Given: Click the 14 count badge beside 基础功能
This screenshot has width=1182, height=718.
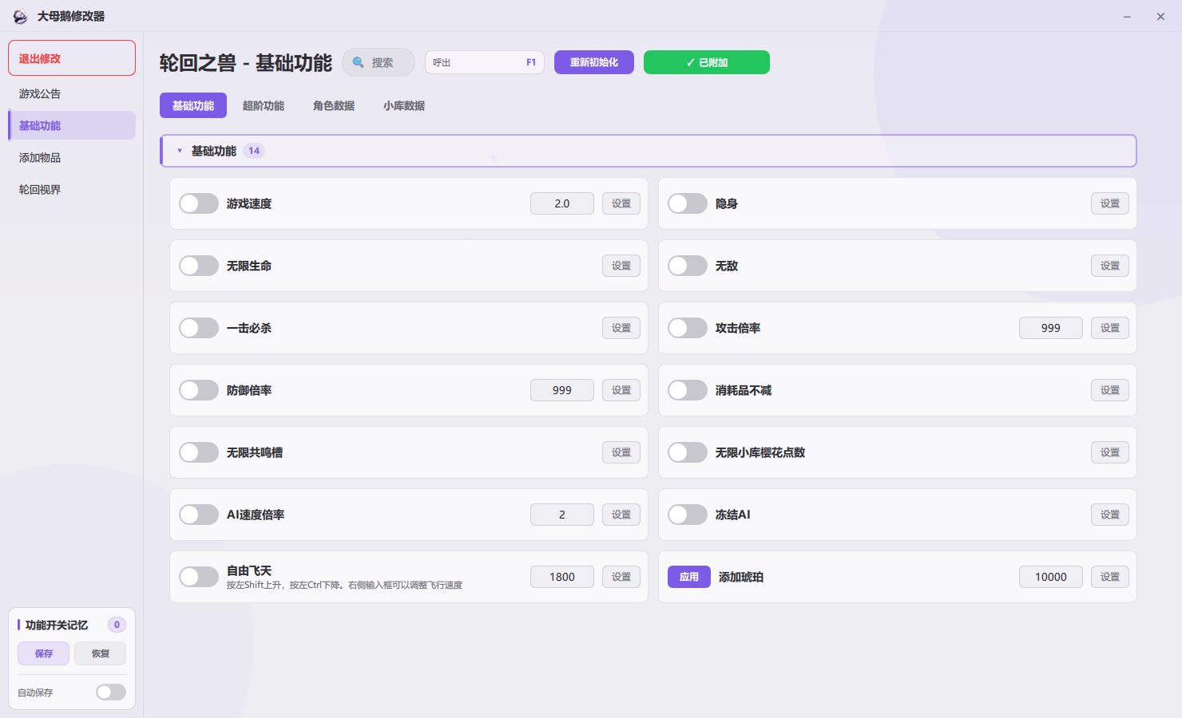Looking at the screenshot, I should tap(254, 151).
